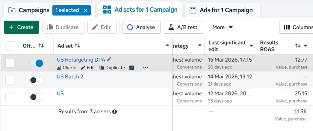
Task: Click the '23 days ago' text
Action: tap(220, 101)
